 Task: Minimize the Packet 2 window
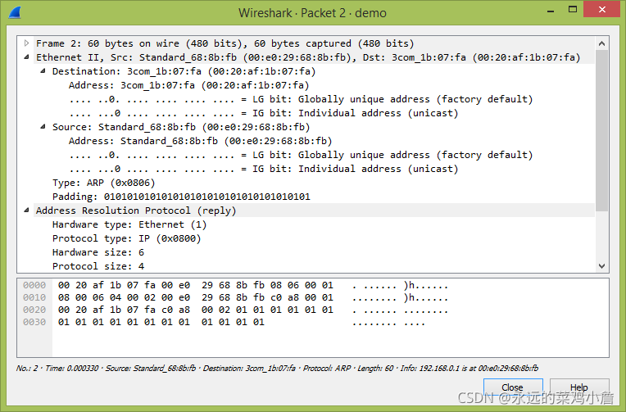[x=551, y=10]
